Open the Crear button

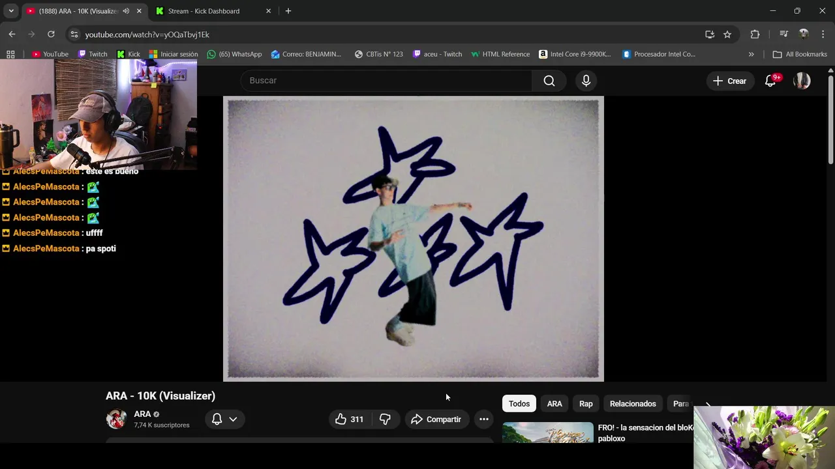pos(729,81)
